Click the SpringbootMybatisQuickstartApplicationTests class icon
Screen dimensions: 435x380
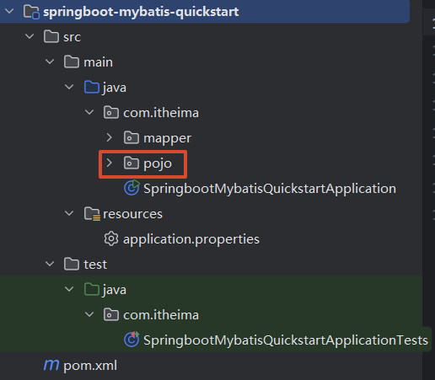coord(132,340)
